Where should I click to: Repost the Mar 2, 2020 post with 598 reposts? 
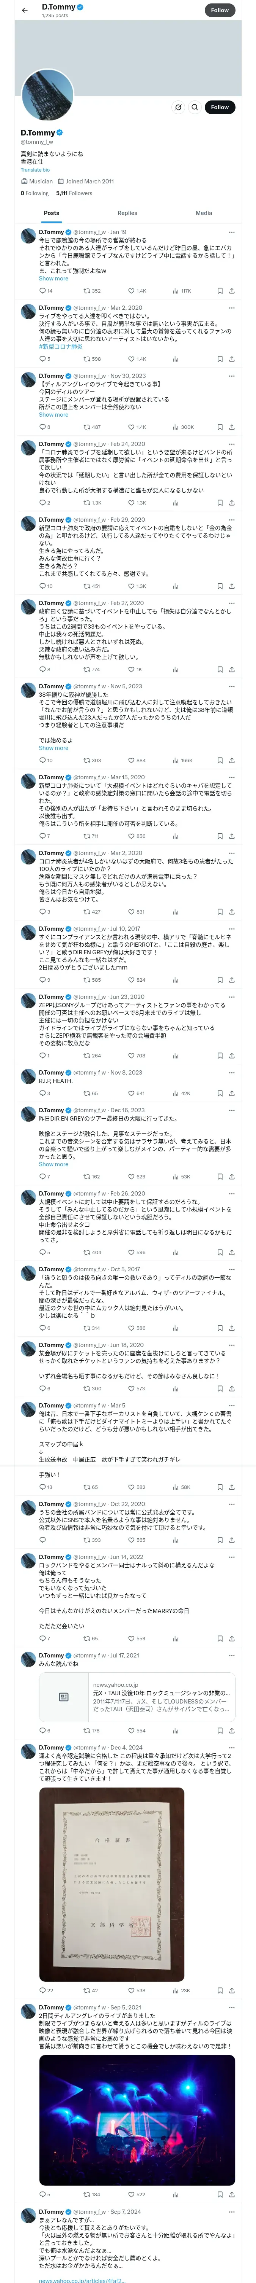coord(86,359)
